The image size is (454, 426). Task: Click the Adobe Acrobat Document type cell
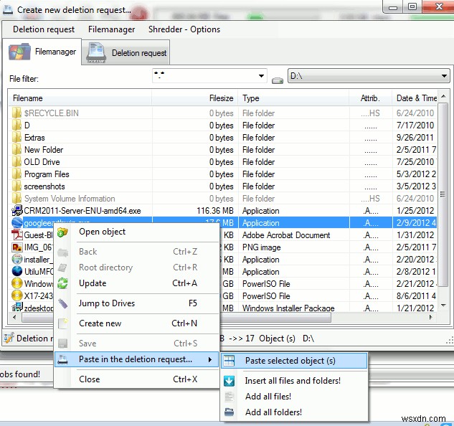pos(286,235)
